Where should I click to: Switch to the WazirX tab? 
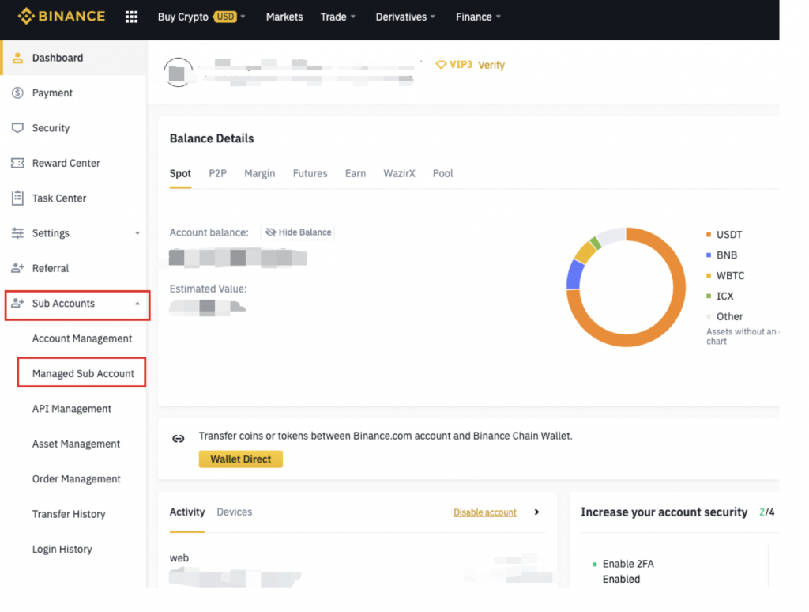coord(399,173)
